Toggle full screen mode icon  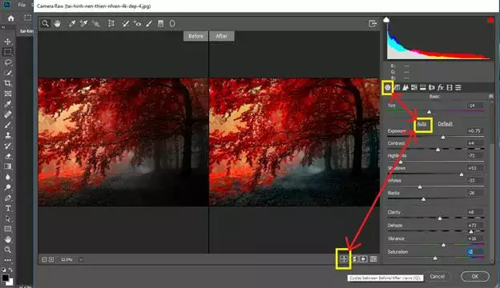[373, 23]
